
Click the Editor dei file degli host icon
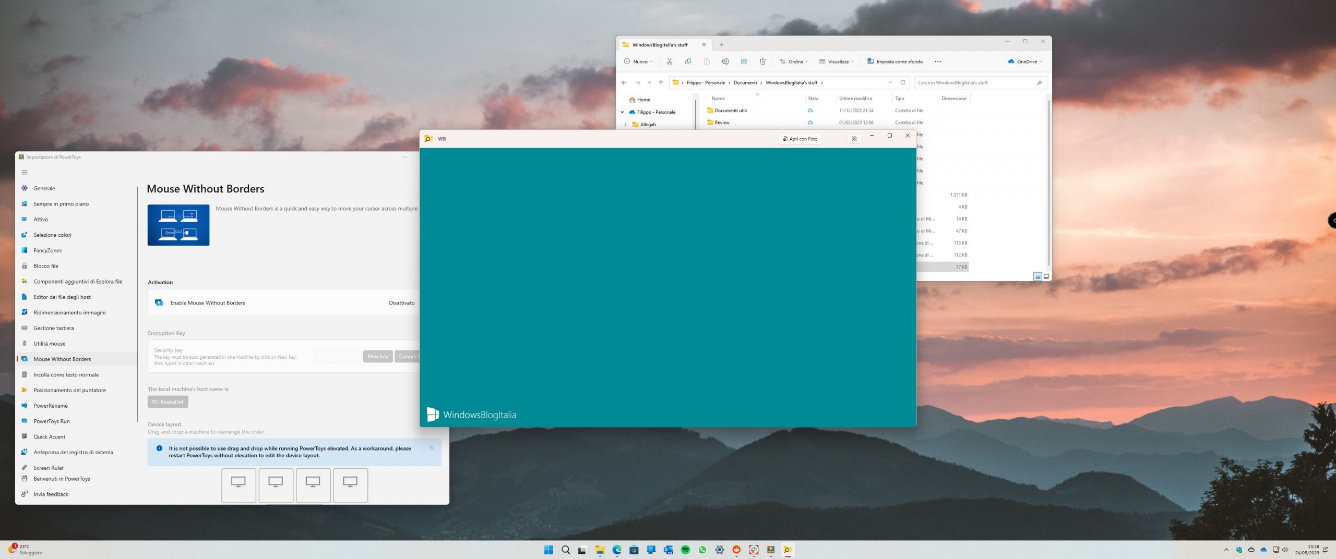[x=25, y=297]
